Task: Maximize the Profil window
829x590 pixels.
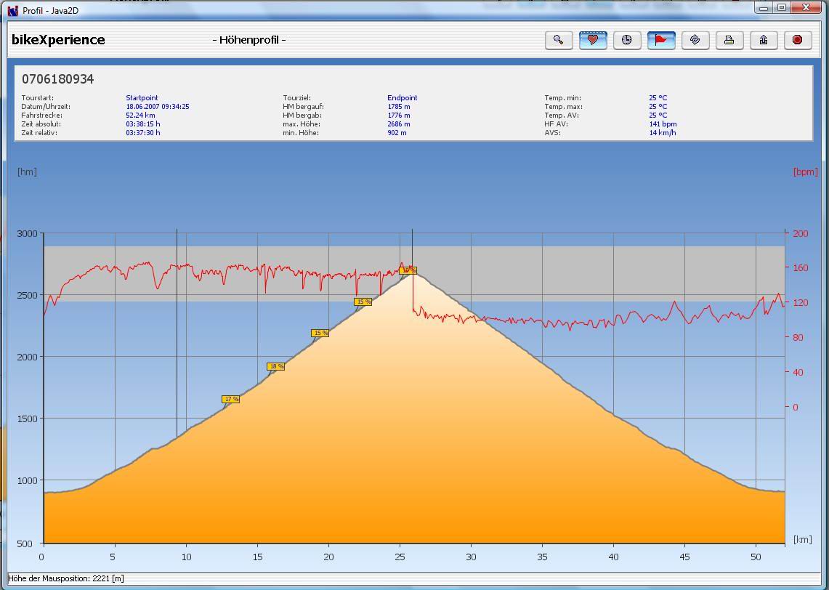Action: [x=782, y=8]
